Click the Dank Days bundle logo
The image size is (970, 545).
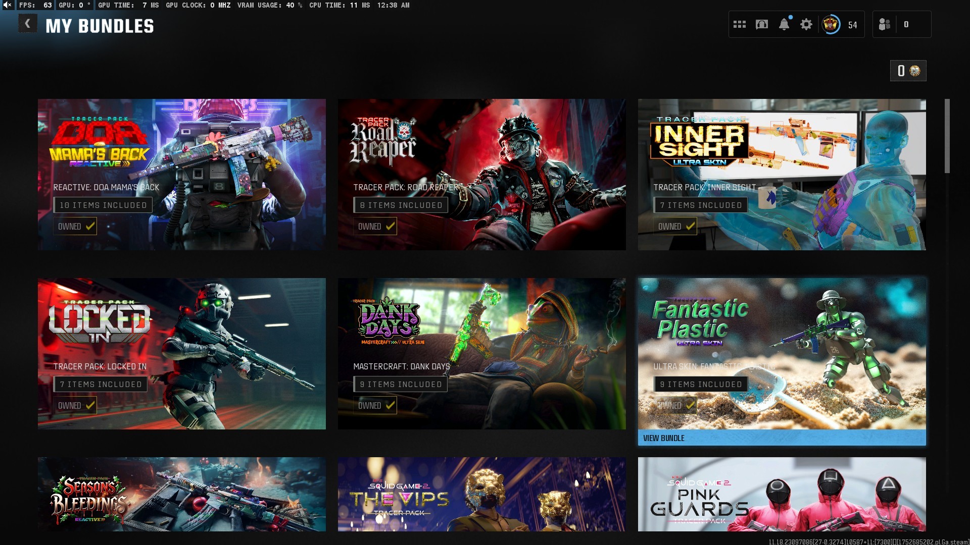[x=389, y=320]
